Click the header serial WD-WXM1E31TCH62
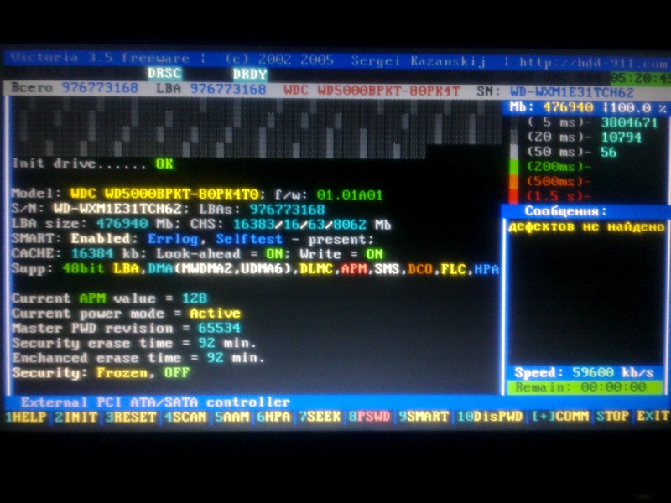This screenshot has width=671, height=503. (x=572, y=92)
